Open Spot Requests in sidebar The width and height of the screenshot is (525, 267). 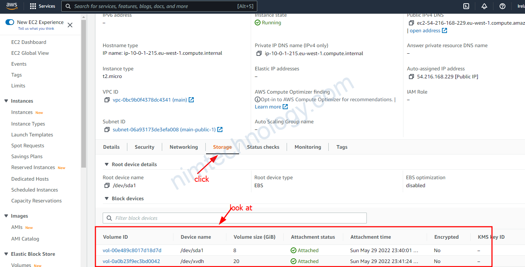(x=28, y=145)
